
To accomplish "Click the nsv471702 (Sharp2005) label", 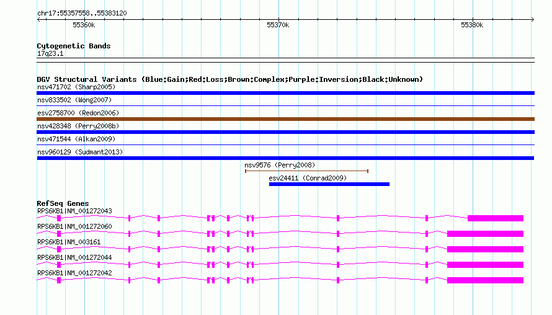I will coord(76,87).
